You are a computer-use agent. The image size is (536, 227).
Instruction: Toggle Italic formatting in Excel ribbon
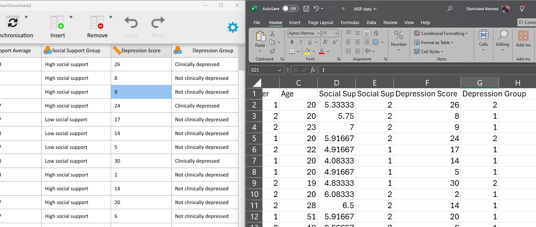click(300, 42)
